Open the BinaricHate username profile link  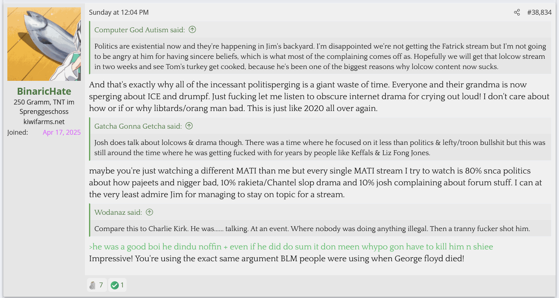coord(44,91)
